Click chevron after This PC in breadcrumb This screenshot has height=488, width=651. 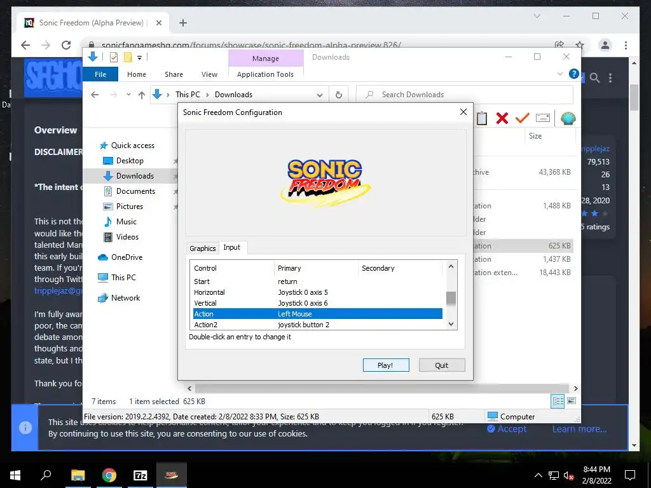point(207,95)
